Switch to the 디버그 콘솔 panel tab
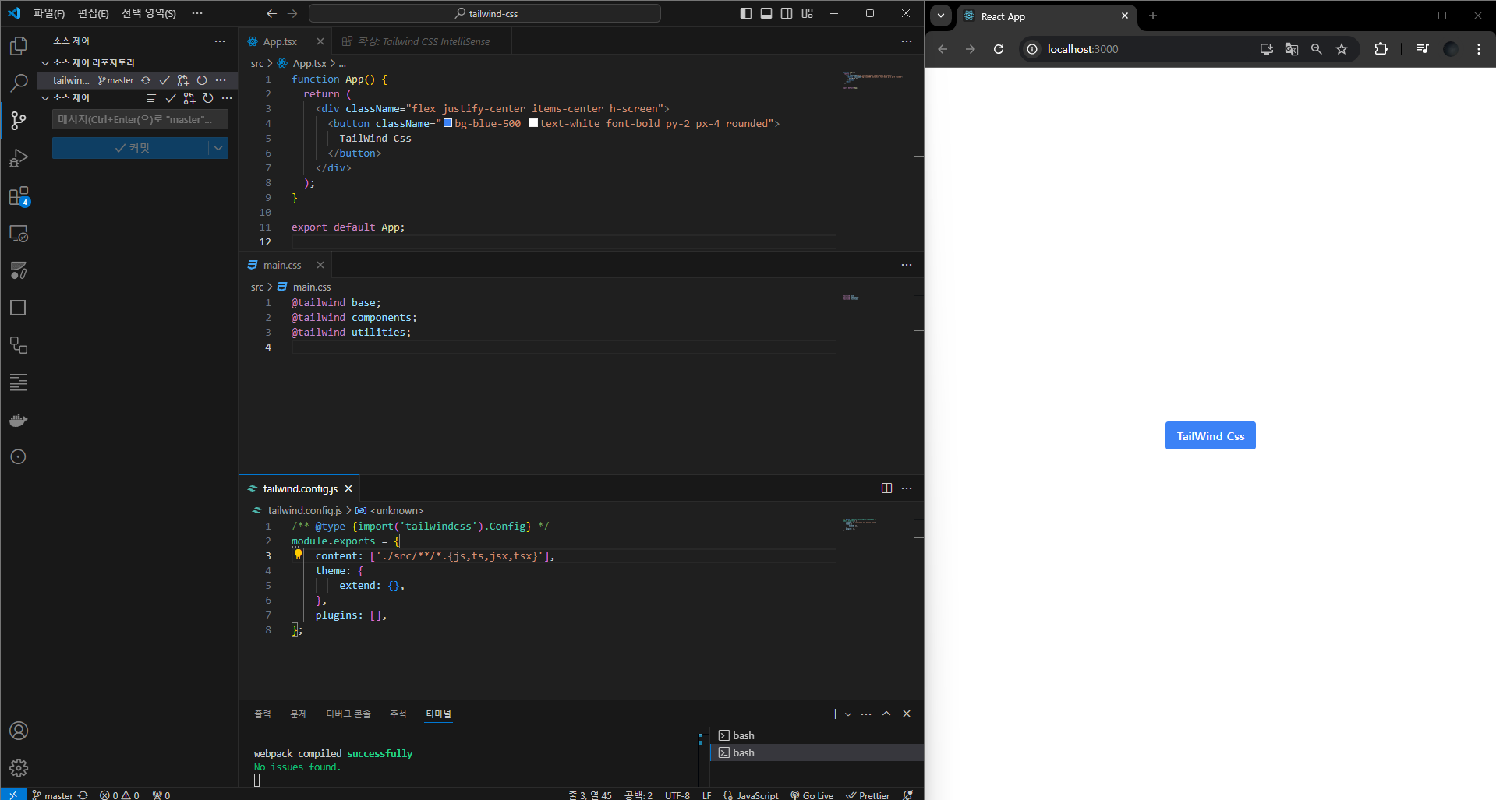 click(348, 714)
